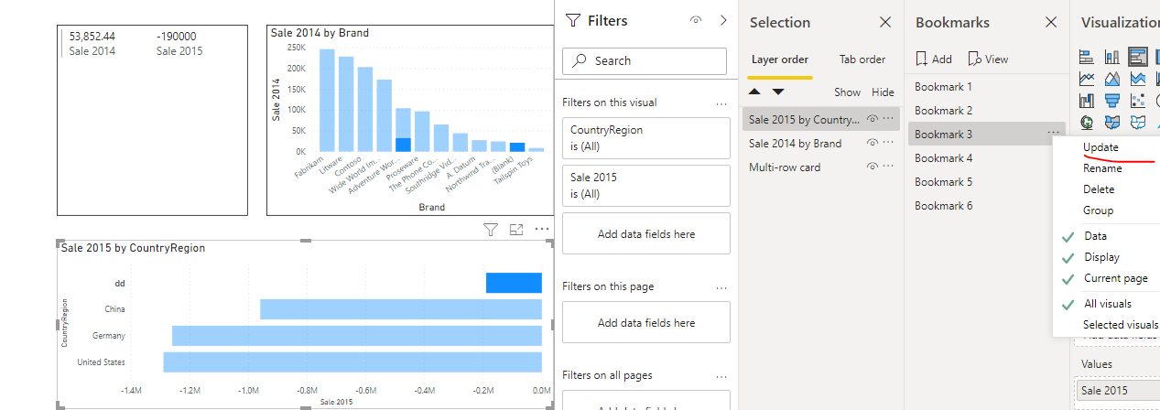Viewport: 1160px width, 410px height.
Task: Move layer up with the up arrow
Action: (755, 92)
